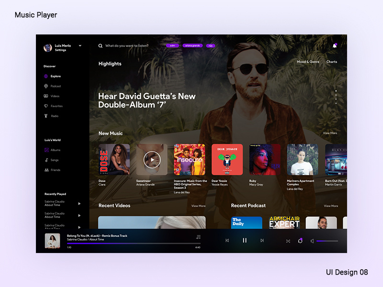Open Settings under Luis Merlo
The width and height of the screenshot is (383, 287).
pos(60,50)
